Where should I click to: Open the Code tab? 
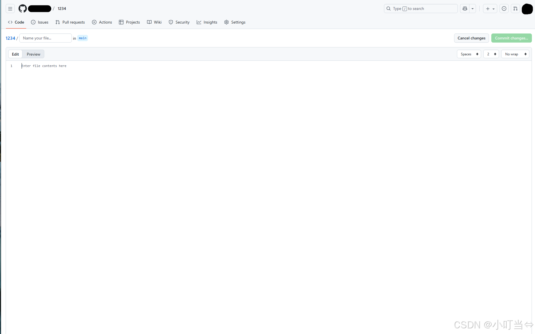16,22
